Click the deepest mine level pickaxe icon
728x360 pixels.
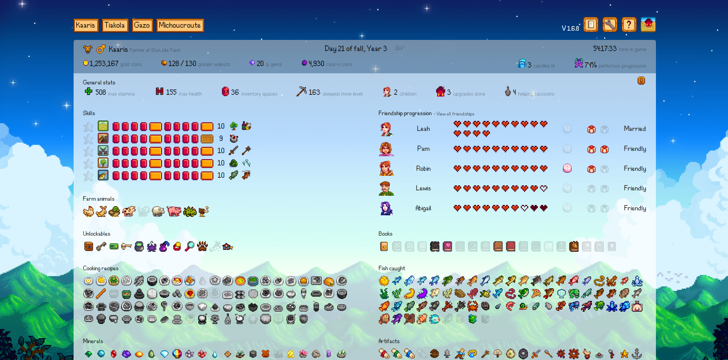[302, 91]
